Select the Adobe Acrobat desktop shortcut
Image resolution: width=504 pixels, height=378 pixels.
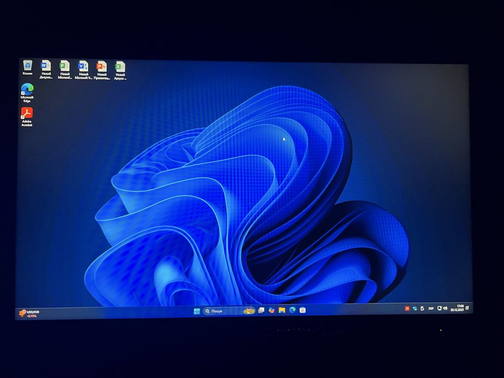(x=27, y=117)
